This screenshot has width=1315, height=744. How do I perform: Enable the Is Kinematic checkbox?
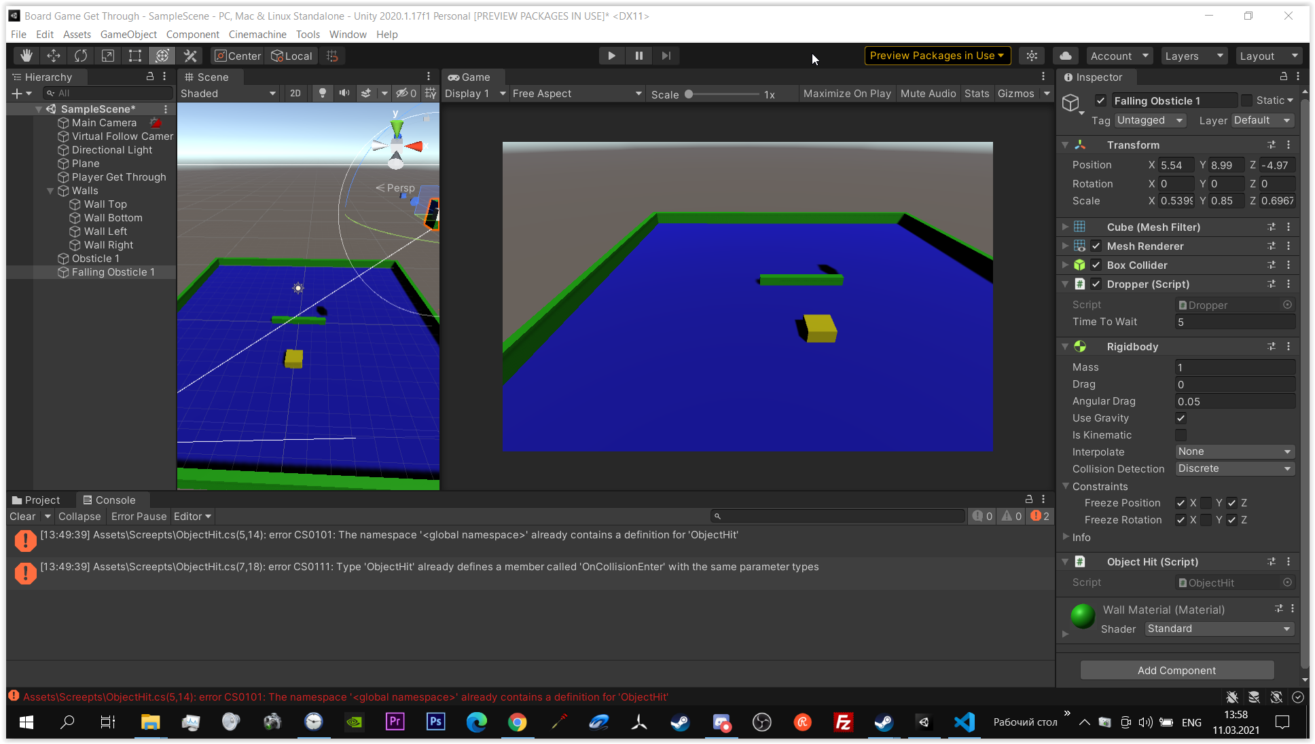[1181, 435]
